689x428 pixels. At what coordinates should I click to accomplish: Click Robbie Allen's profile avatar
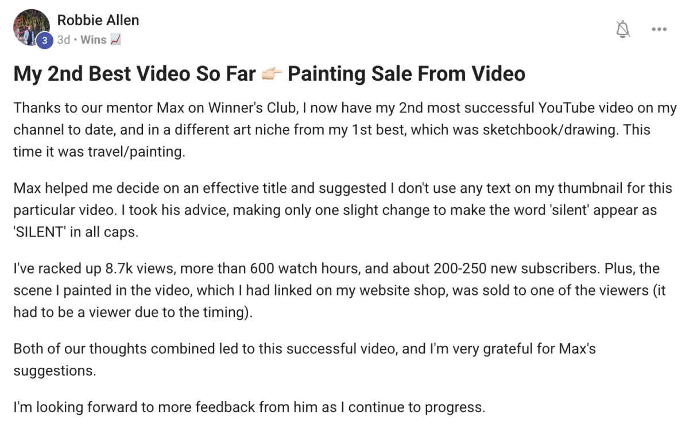32,28
